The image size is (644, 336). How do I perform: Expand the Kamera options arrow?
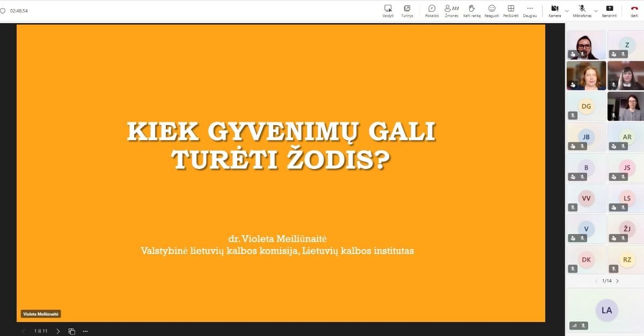[567, 10]
